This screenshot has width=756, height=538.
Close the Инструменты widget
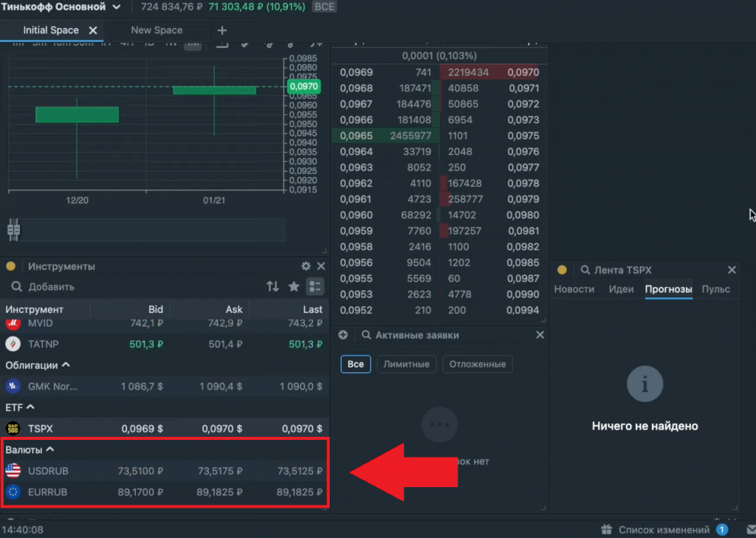321,266
